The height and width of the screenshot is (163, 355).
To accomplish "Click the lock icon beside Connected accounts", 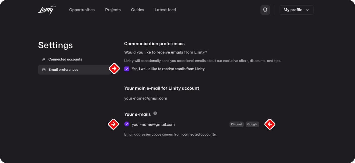I will click(44, 60).
